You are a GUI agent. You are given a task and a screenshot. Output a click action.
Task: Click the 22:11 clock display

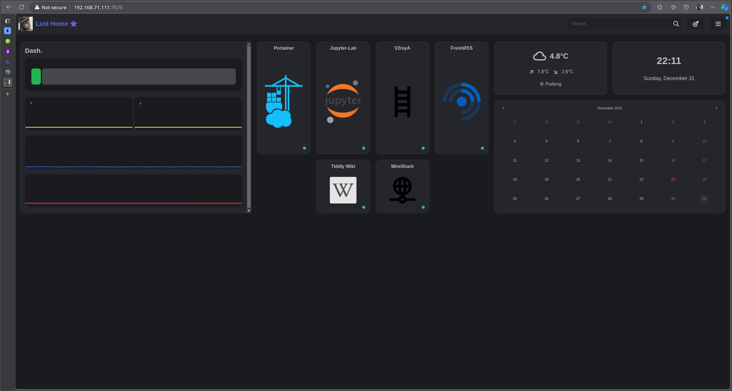[x=668, y=61]
